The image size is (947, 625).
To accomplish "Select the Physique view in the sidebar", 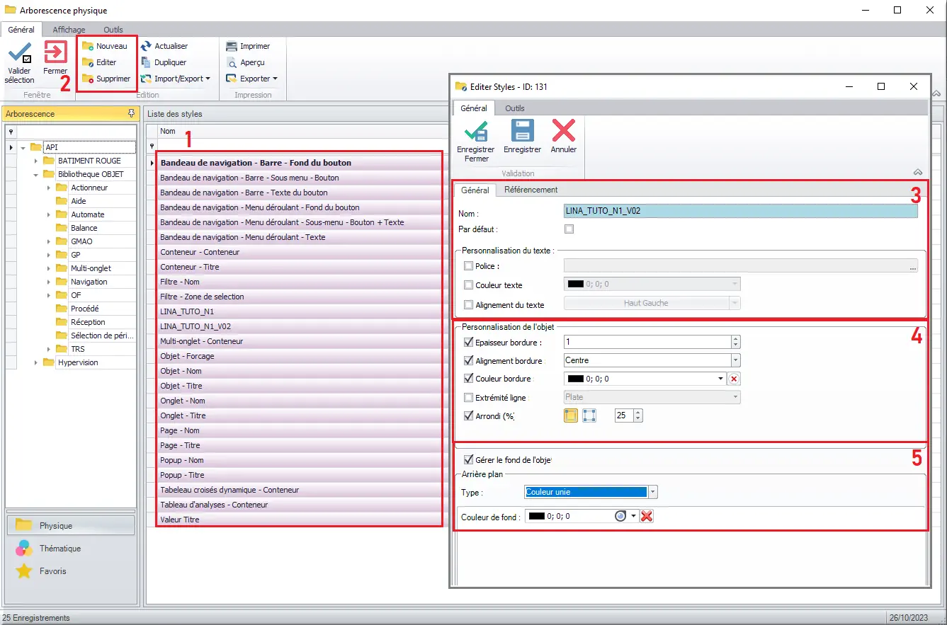I will [70, 525].
